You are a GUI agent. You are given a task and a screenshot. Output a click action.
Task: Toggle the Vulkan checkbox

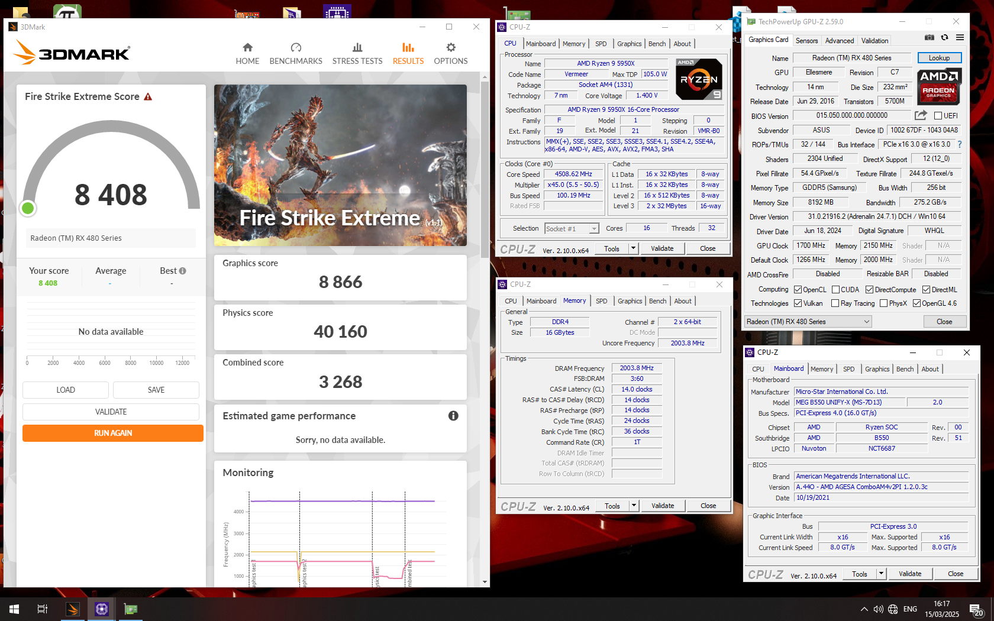click(x=798, y=303)
